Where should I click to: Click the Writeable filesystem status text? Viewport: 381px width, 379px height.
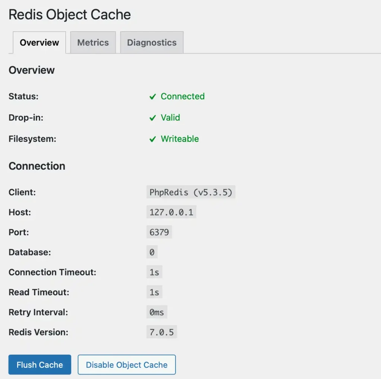[180, 139]
